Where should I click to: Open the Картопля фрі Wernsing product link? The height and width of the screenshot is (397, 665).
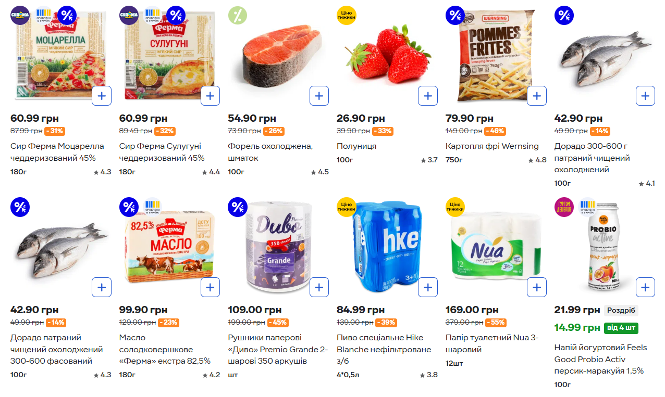tap(492, 146)
